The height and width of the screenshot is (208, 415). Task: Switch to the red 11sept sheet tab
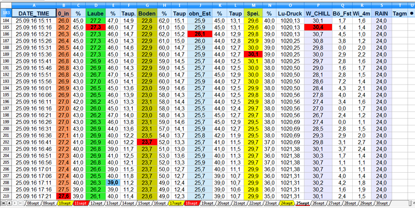pyautogui.click(x=80, y=203)
